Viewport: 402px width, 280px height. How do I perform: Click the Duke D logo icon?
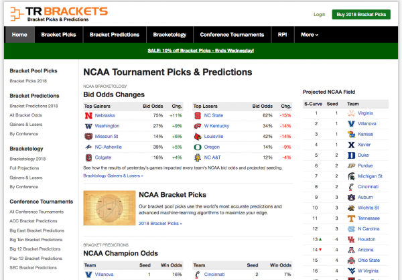pos(351,155)
